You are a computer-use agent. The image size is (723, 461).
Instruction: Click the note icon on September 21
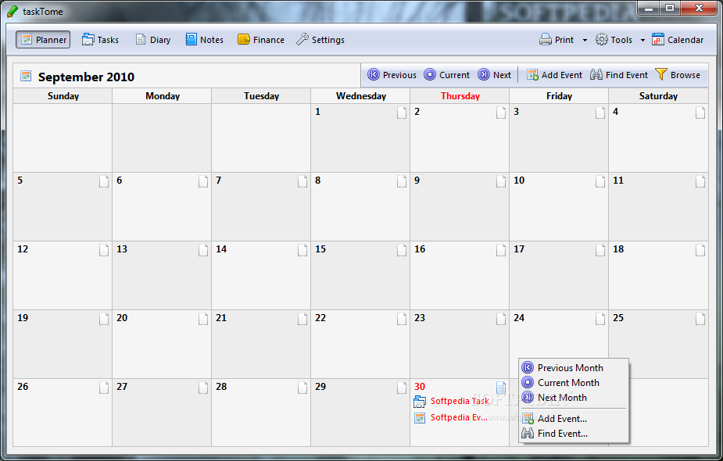[302, 319]
